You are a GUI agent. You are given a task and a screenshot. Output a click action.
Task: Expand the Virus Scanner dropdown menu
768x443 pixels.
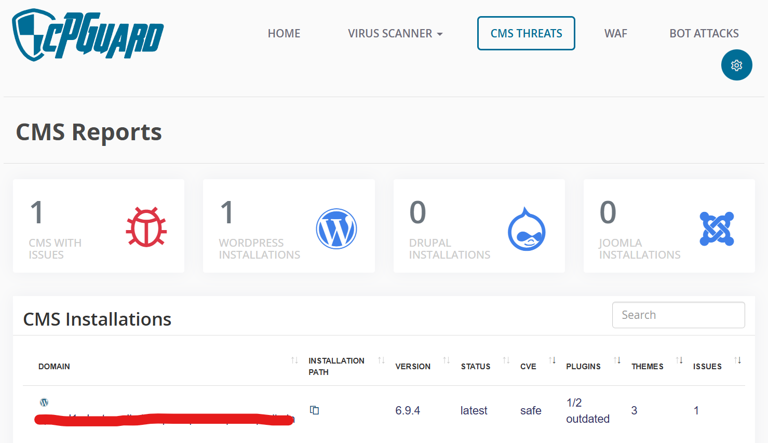click(x=395, y=33)
